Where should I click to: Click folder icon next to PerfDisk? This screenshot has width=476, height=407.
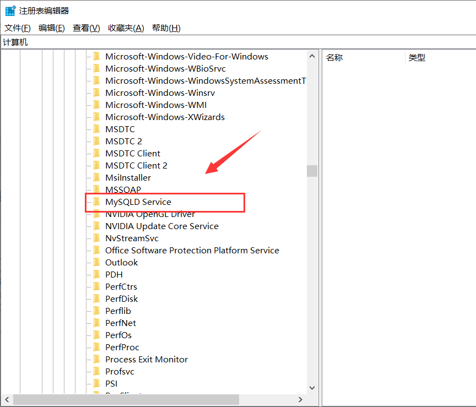coord(96,299)
